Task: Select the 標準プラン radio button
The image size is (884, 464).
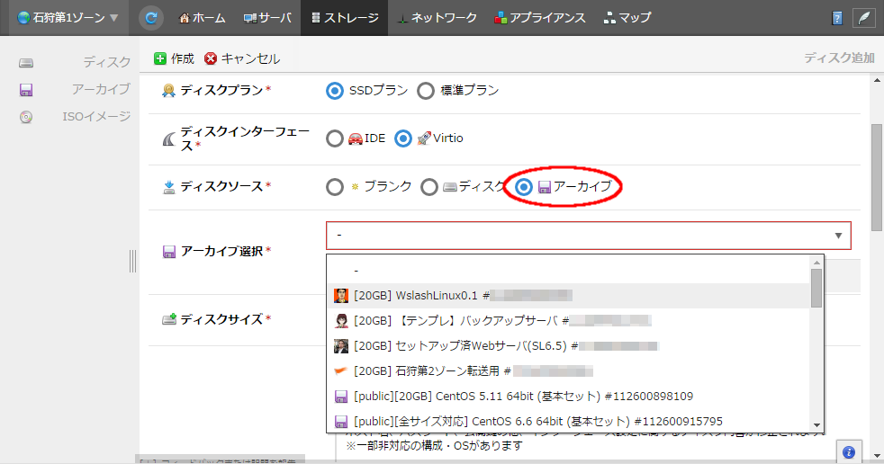Action: (426, 90)
